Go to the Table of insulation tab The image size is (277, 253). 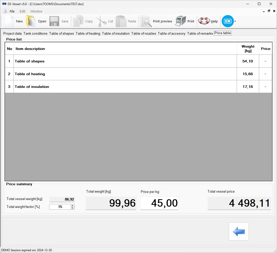click(116, 33)
